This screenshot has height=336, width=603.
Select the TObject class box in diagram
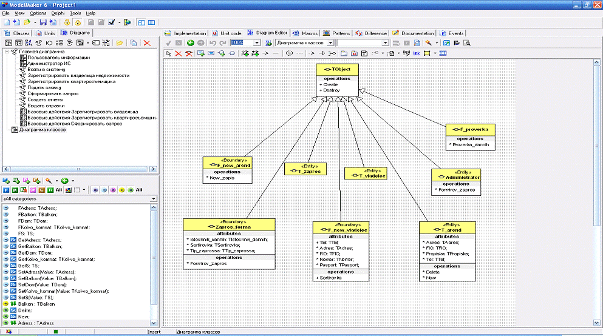click(x=337, y=69)
